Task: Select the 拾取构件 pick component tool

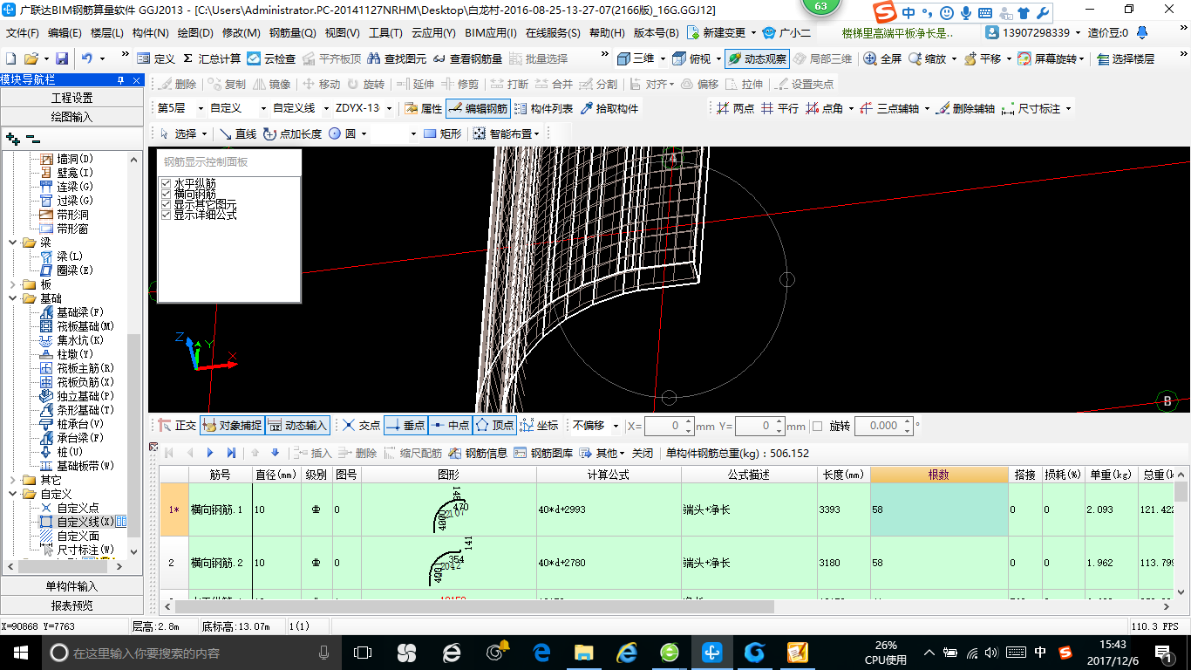Action: (609, 108)
